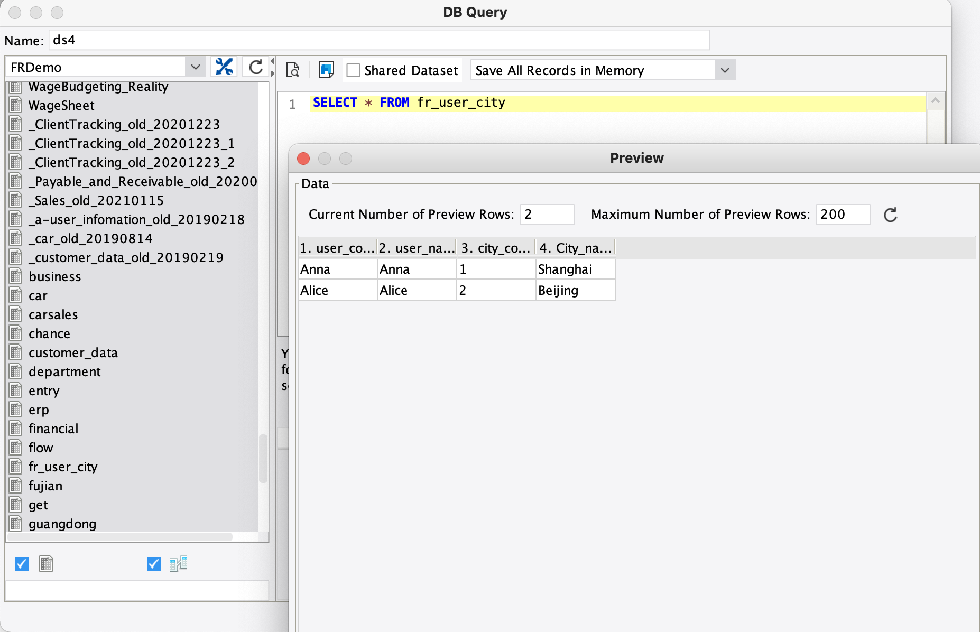Click the table icon next to business
Image resolution: width=980 pixels, height=632 pixels.
pos(16,276)
